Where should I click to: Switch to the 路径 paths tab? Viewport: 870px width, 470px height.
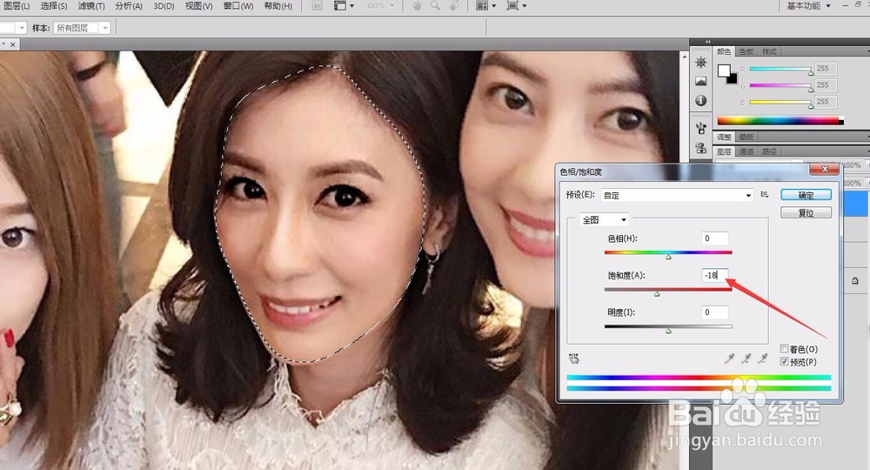point(769,151)
